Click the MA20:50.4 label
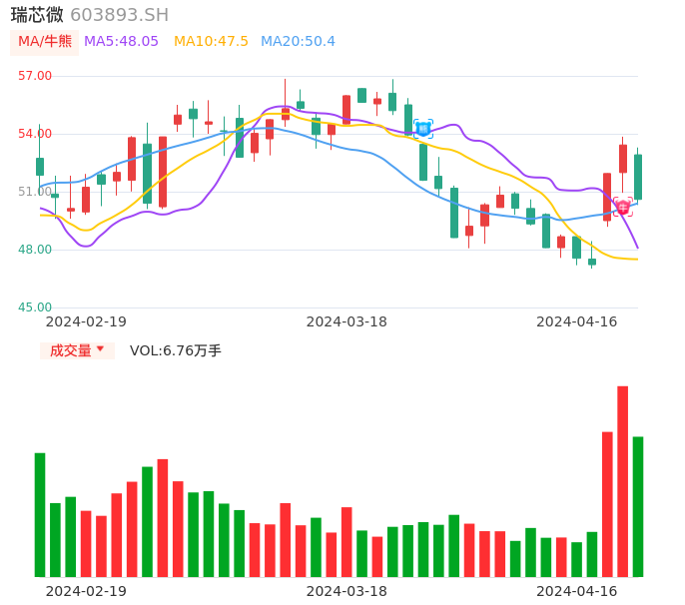Image resolution: width=685 pixels, height=605 pixels. point(298,42)
